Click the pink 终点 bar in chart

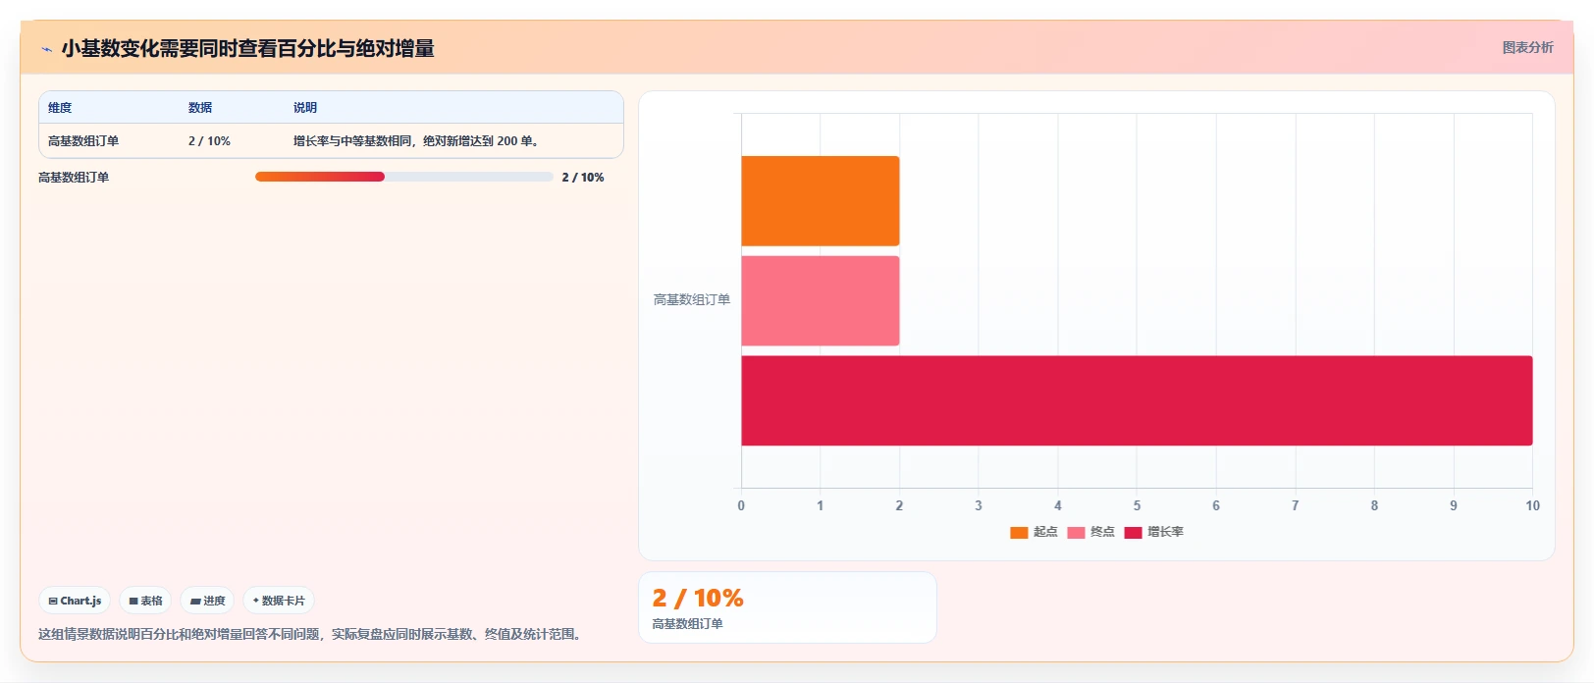pyautogui.click(x=820, y=300)
